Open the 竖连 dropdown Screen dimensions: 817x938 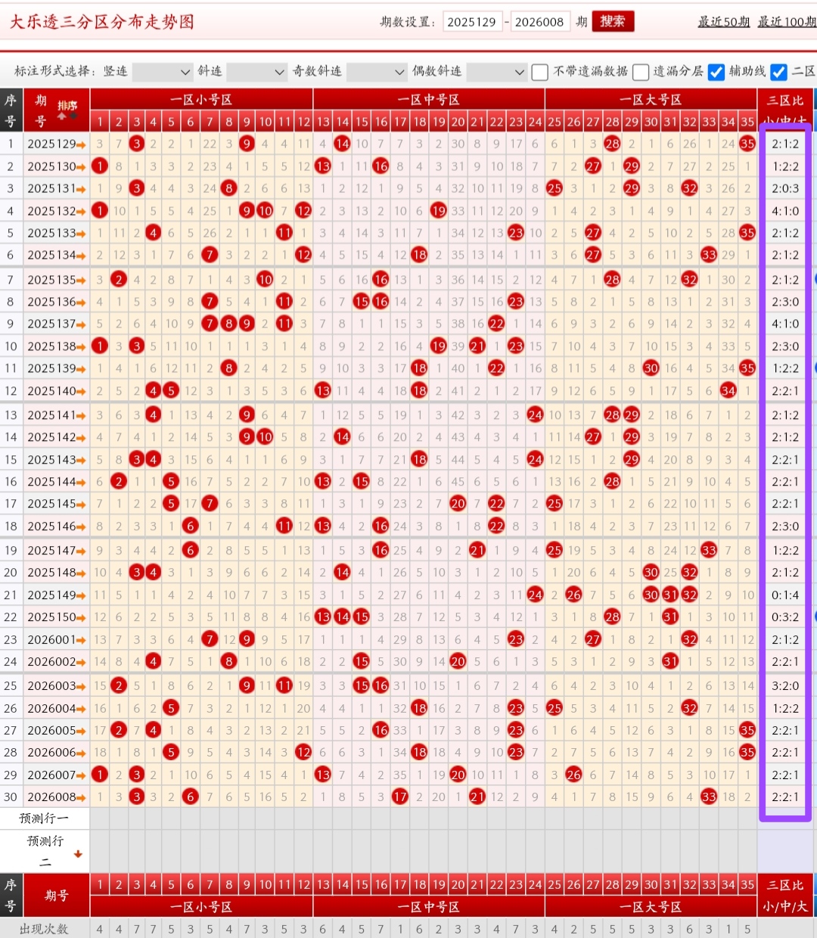click(162, 72)
